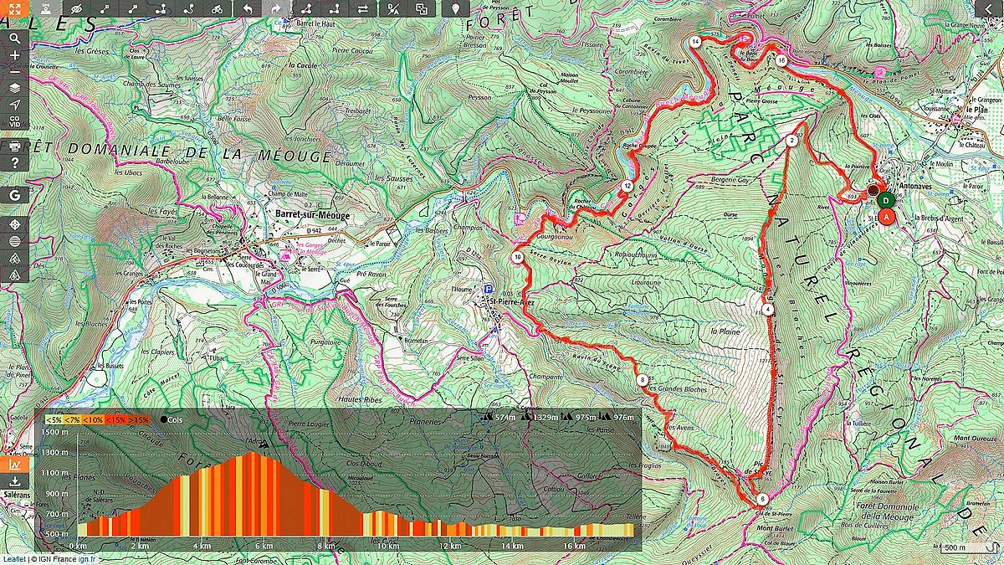The width and height of the screenshot is (1004, 565).
Task: Open help with the question mark icon
Action: coord(15,162)
